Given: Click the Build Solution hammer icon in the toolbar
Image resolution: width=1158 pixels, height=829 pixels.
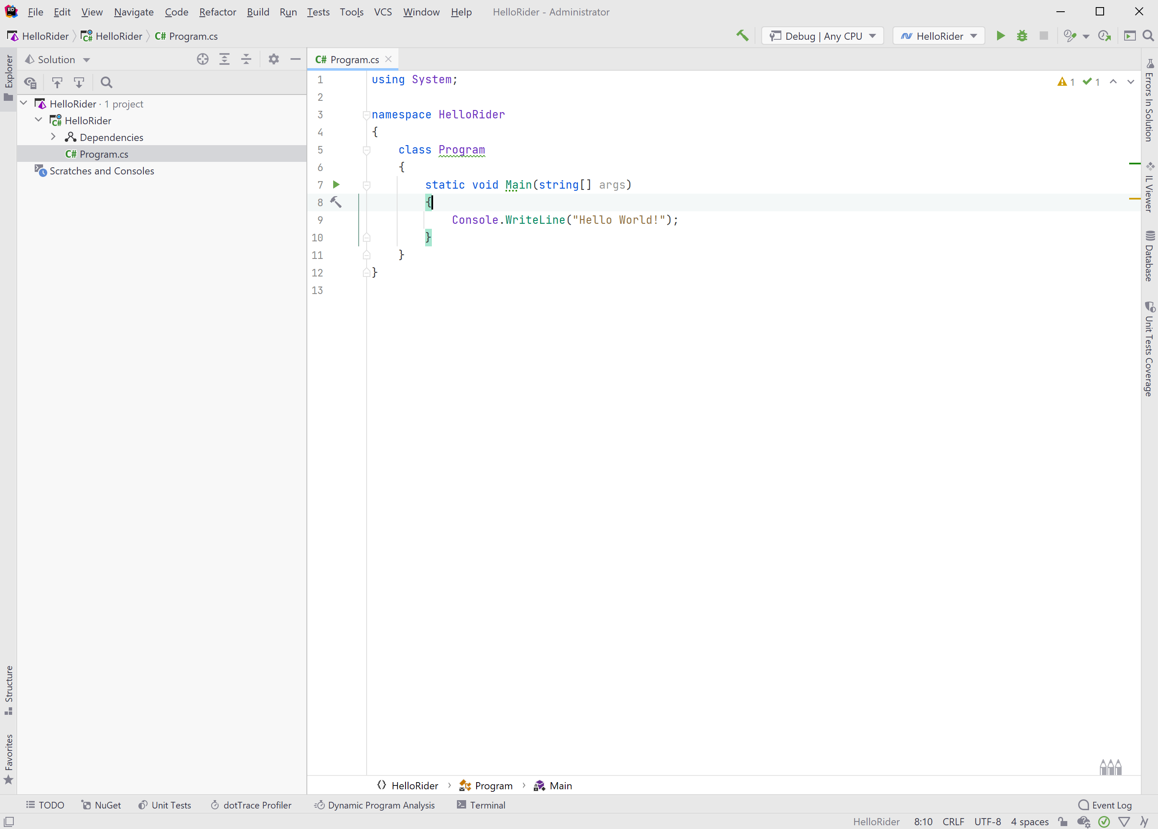Looking at the screenshot, I should [742, 36].
